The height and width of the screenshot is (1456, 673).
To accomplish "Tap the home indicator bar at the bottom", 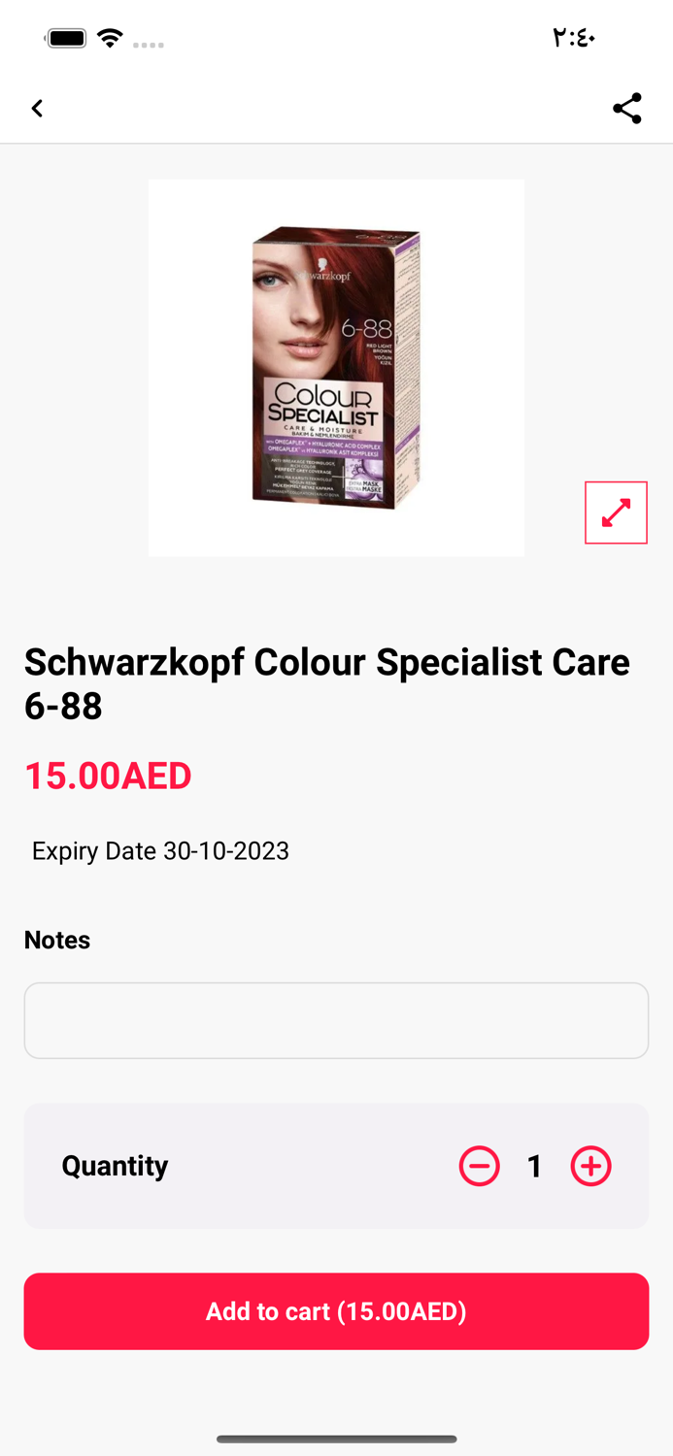I will [336, 1439].
